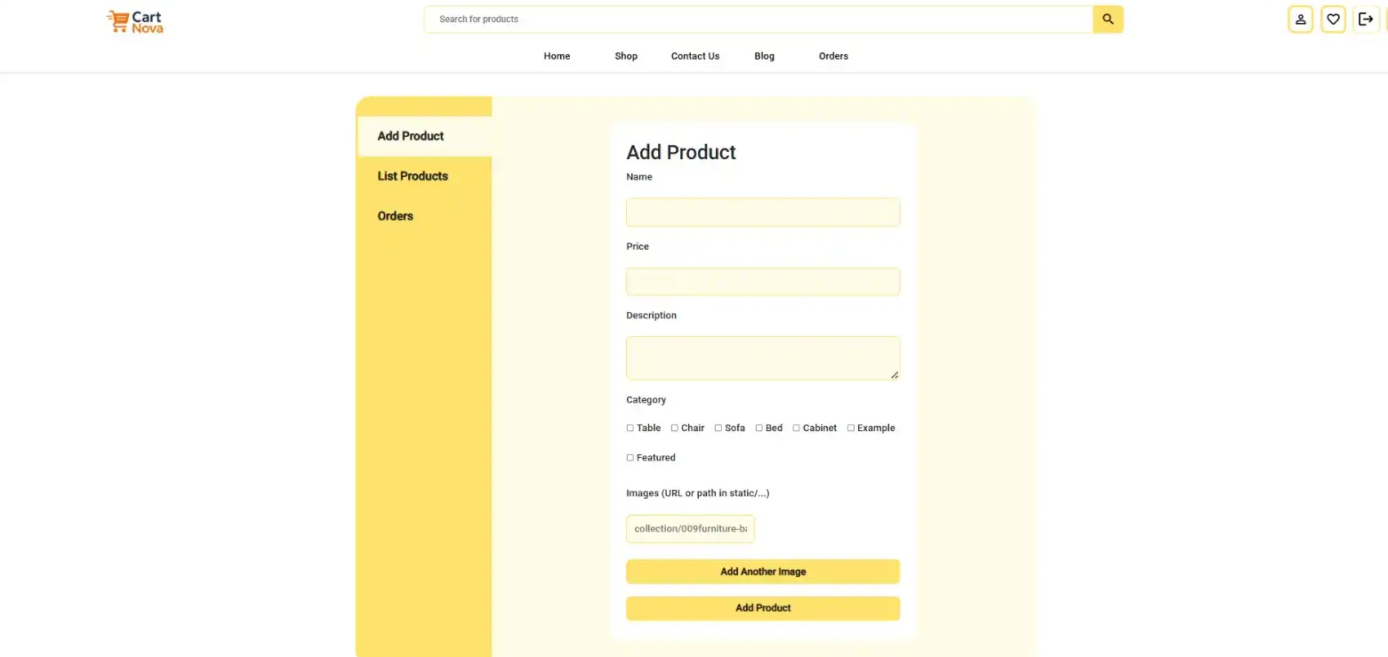
Task: Focus the product Name input field
Action: tap(763, 212)
